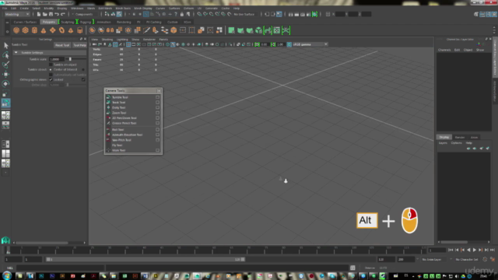The width and height of the screenshot is (498, 280).
Task: Choose Fly Tool in Camera Tools list
Action: point(117,145)
